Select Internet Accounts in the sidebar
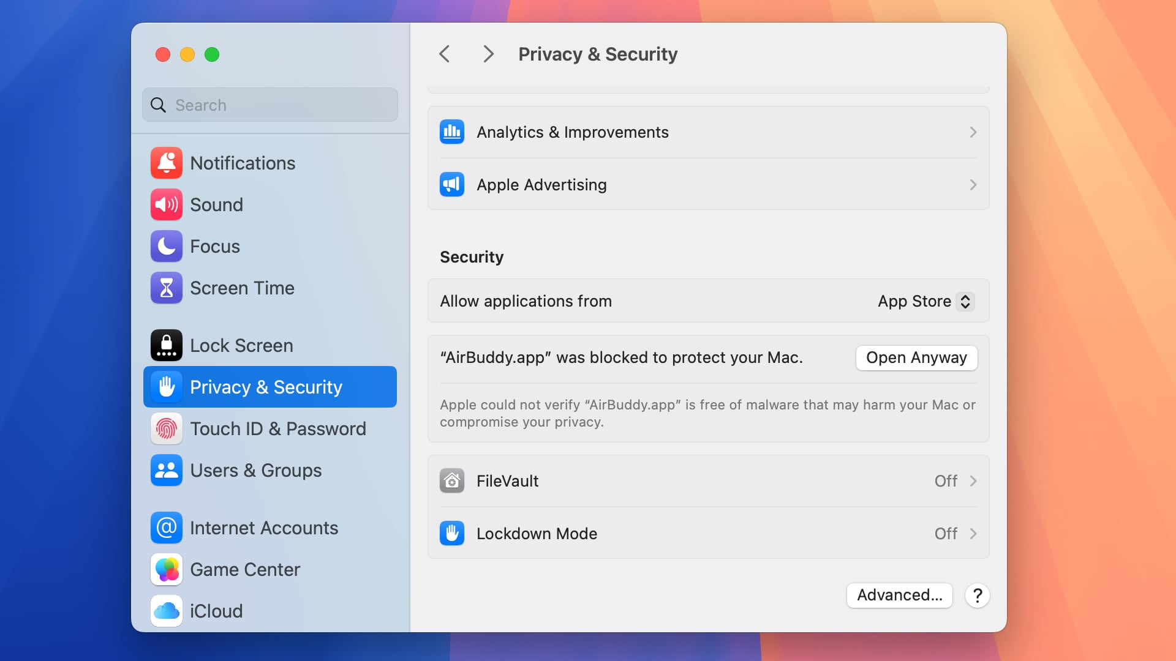1176x661 pixels. coord(270,528)
